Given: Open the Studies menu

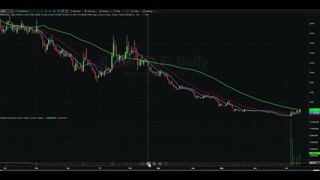Looking at the screenshot, I should point(105,11).
